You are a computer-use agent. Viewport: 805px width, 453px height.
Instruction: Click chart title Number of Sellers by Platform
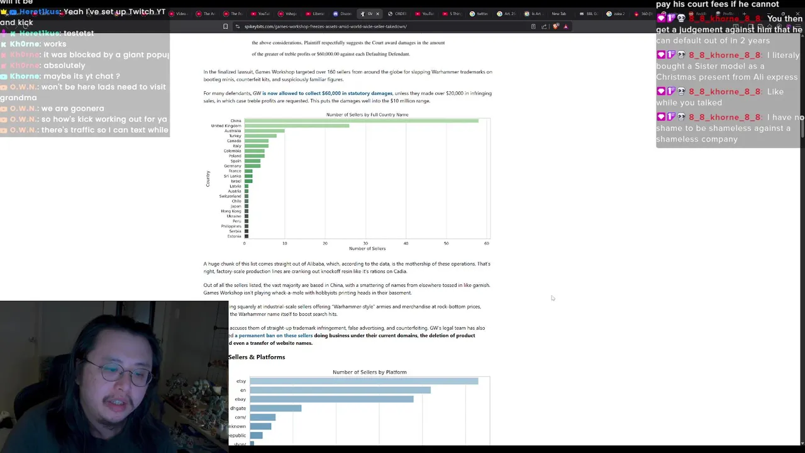[370, 372]
